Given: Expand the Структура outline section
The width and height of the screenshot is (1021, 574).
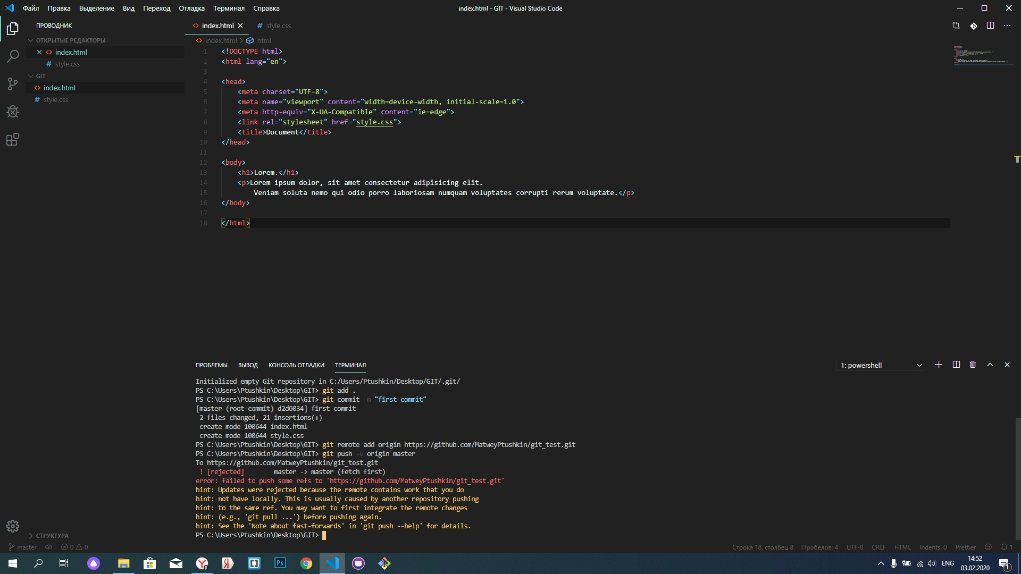Looking at the screenshot, I should (x=49, y=536).
